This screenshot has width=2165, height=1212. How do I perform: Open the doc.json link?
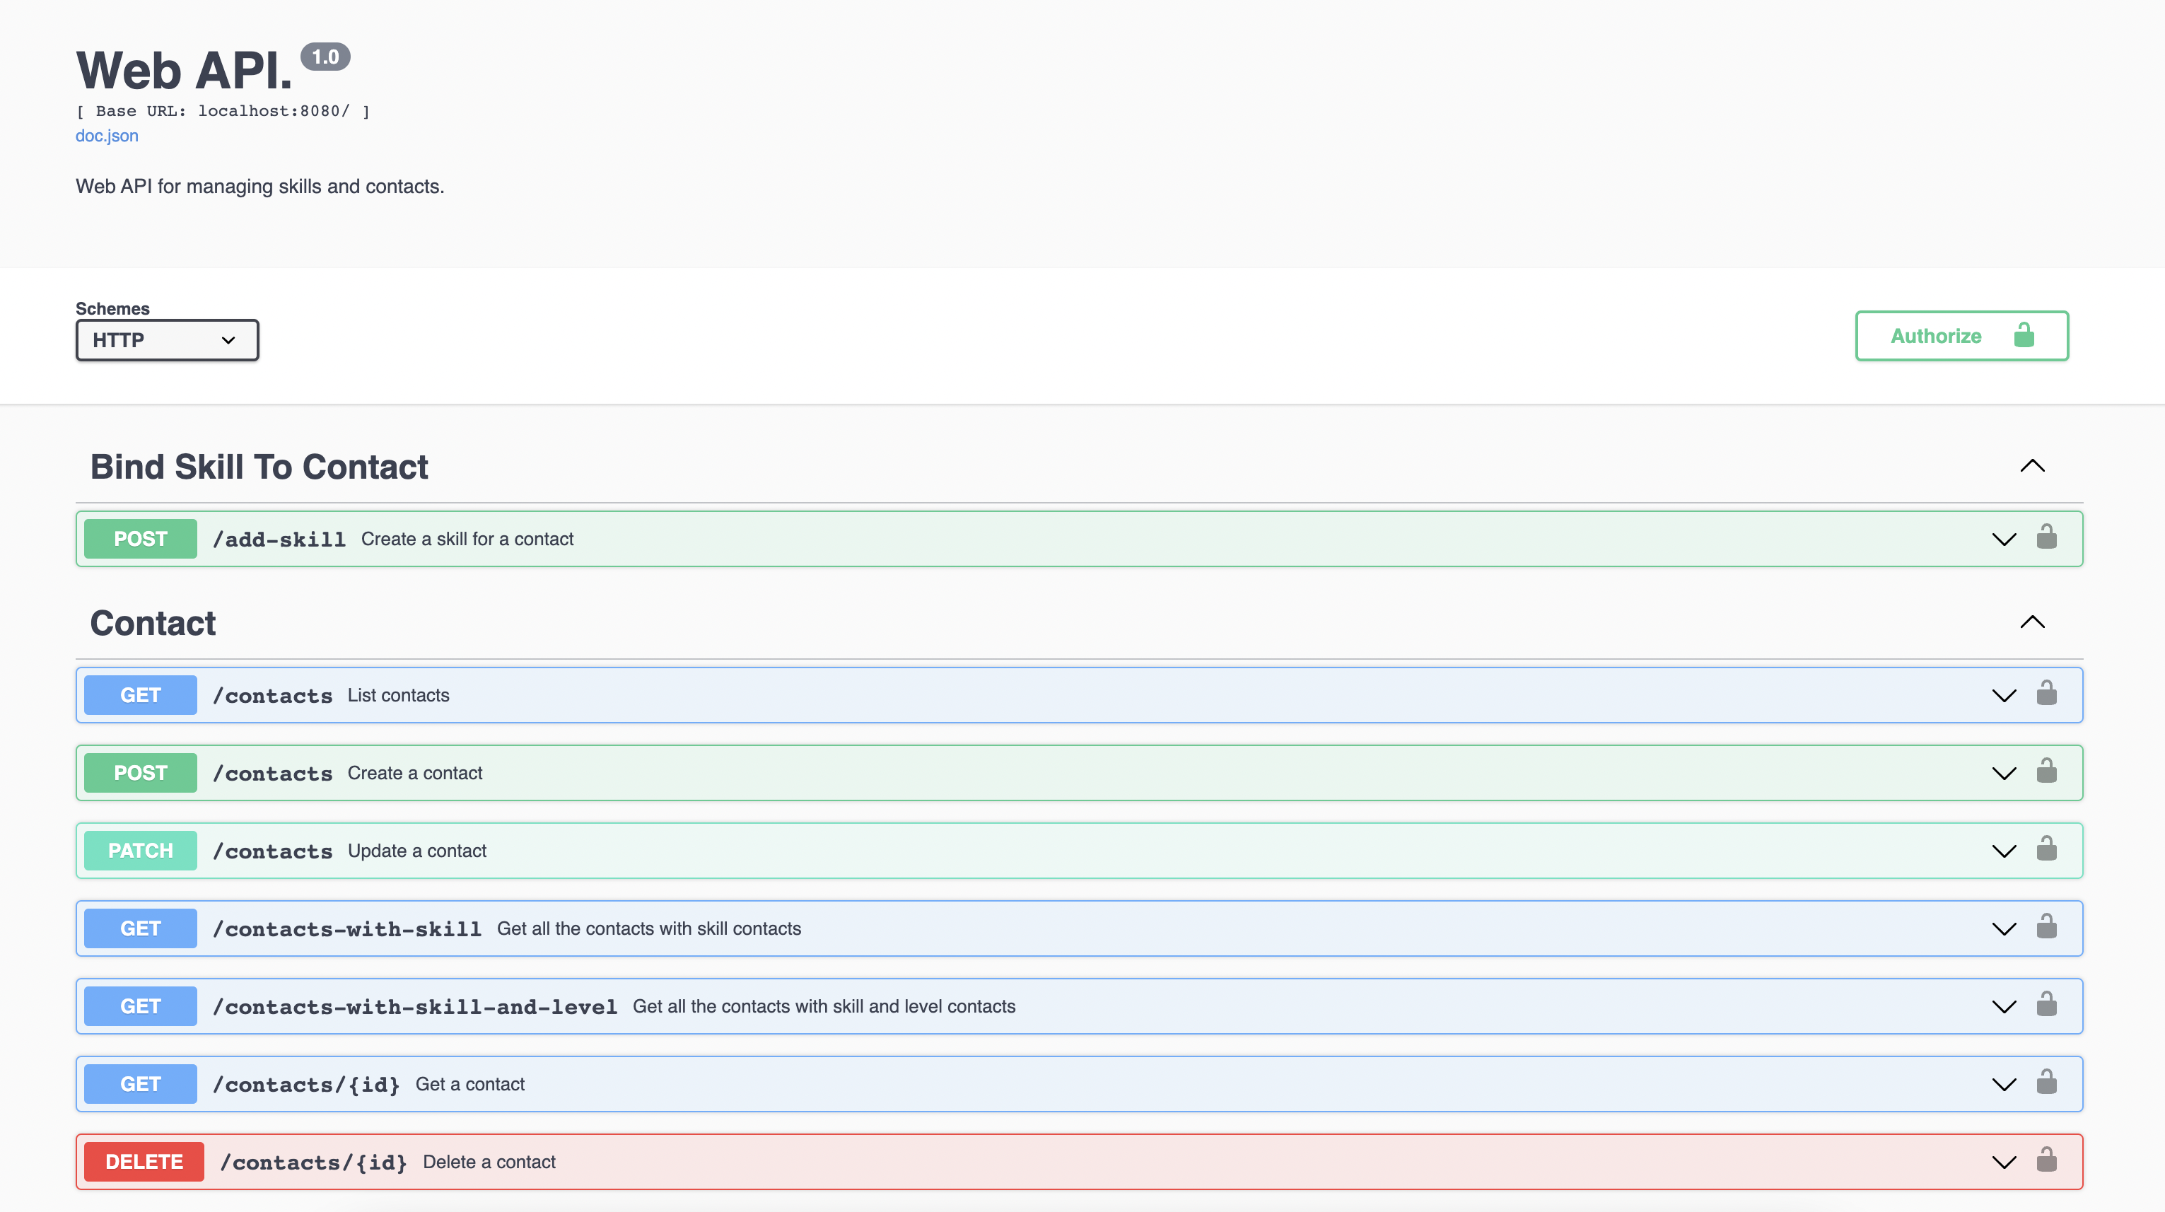107,136
